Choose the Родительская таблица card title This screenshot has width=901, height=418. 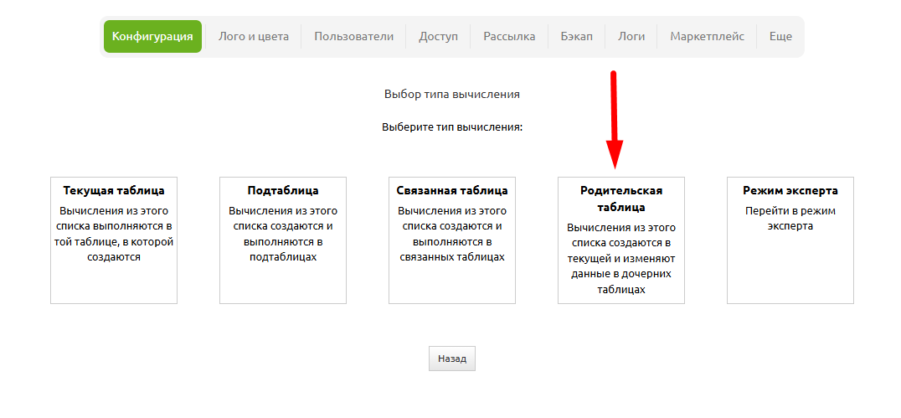(x=621, y=199)
